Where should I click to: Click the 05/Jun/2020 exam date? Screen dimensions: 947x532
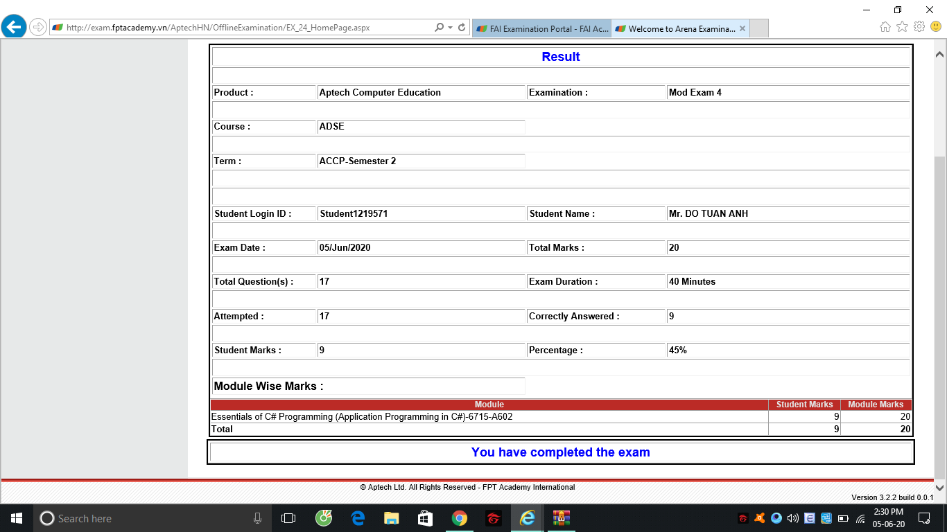coord(345,247)
